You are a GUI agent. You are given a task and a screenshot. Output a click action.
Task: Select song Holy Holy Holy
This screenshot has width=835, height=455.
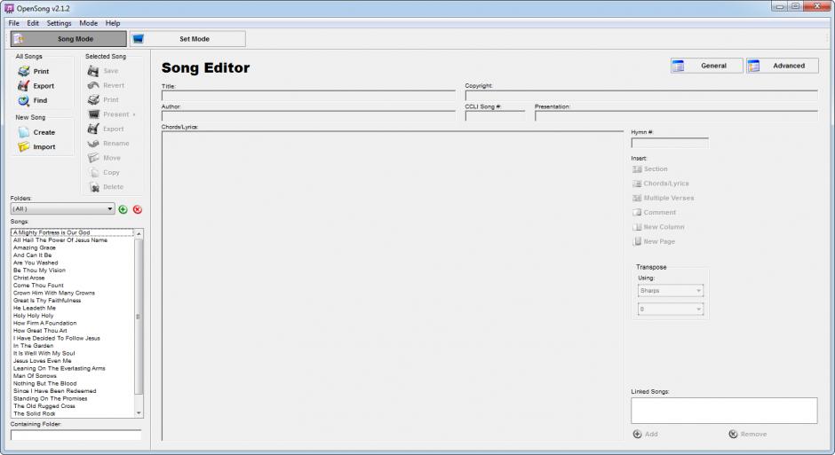[34, 316]
